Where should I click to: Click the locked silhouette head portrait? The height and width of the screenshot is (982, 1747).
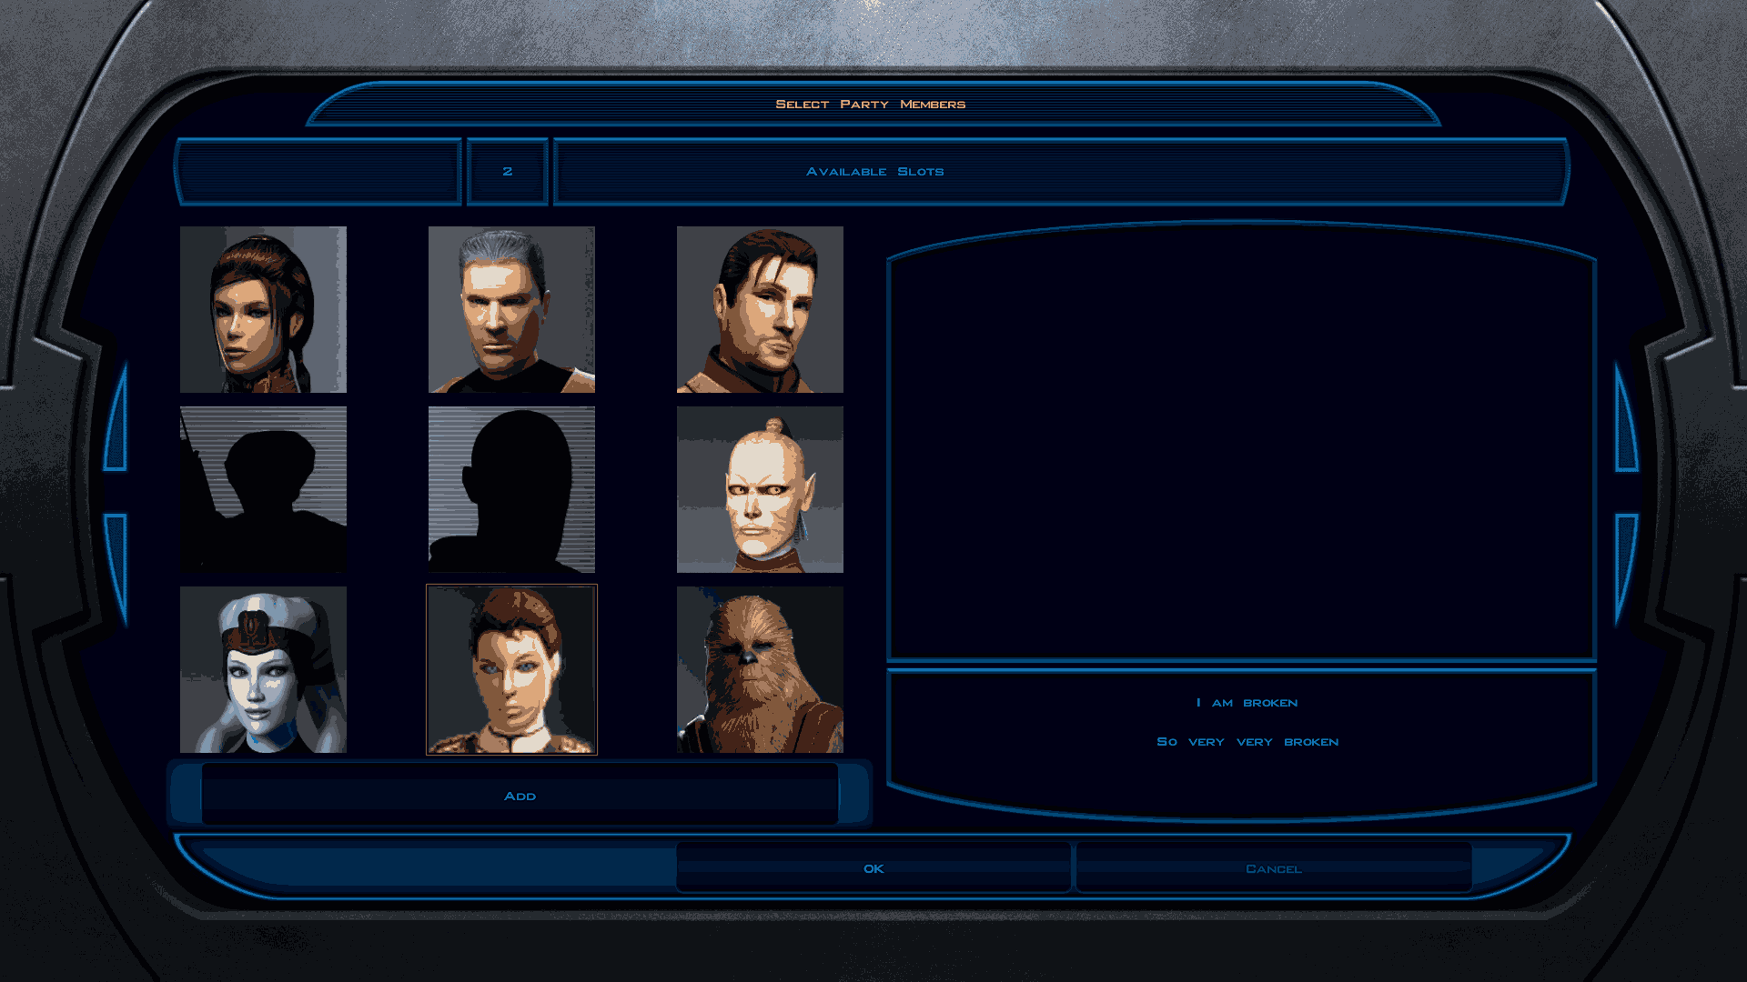pyautogui.click(x=511, y=489)
